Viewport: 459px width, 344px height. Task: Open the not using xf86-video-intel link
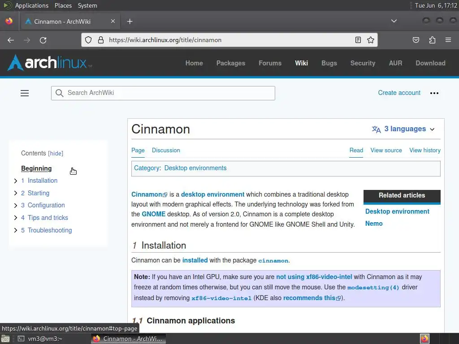coord(314,277)
